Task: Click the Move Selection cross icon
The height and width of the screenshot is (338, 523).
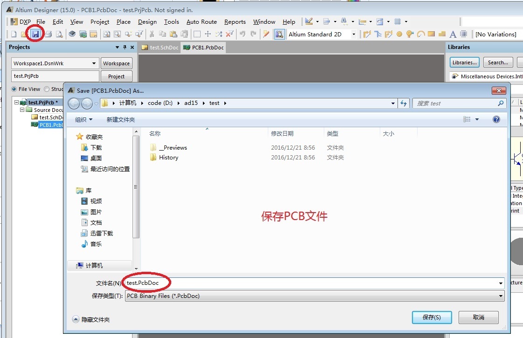Action: pyautogui.click(x=208, y=34)
